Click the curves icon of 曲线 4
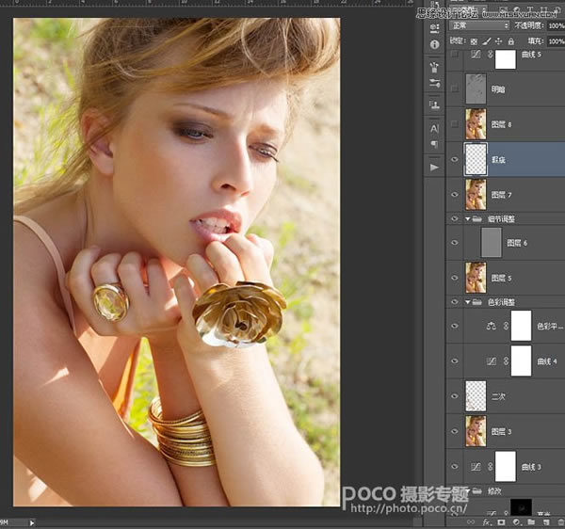This screenshot has height=529, width=565. click(x=492, y=361)
